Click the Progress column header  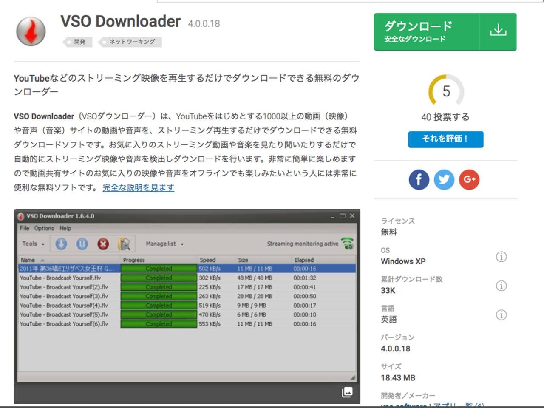click(x=159, y=260)
